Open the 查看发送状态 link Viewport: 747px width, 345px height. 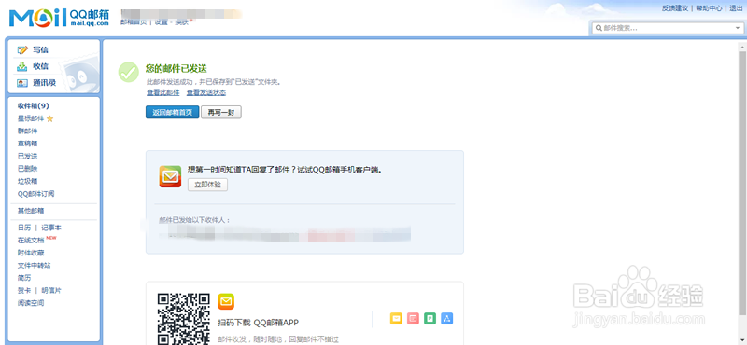point(206,93)
